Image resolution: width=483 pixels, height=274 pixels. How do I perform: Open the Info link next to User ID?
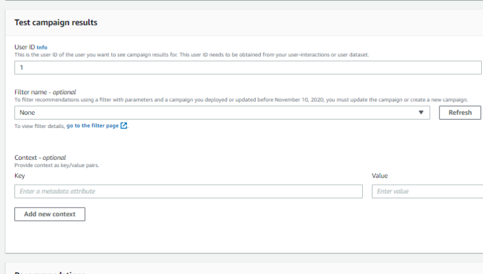point(42,47)
